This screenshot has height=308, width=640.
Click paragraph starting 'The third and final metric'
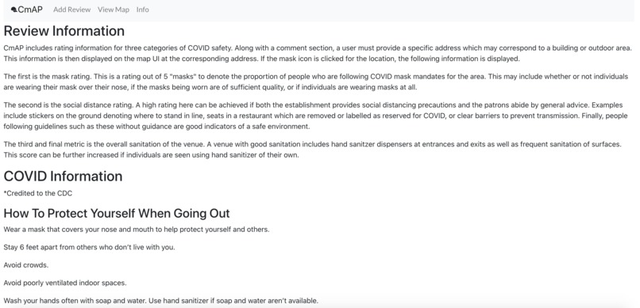[x=313, y=150]
